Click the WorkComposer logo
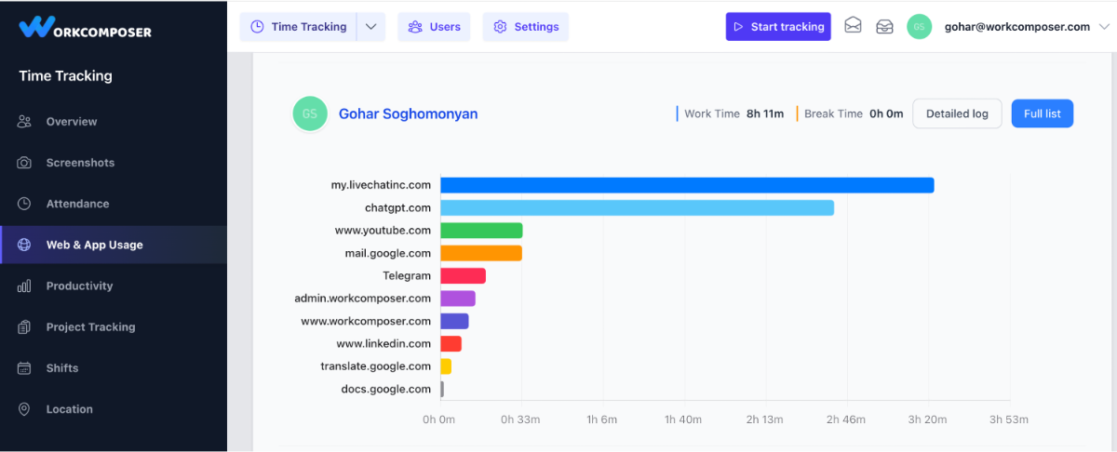This screenshot has width=1117, height=452. [86, 27]
